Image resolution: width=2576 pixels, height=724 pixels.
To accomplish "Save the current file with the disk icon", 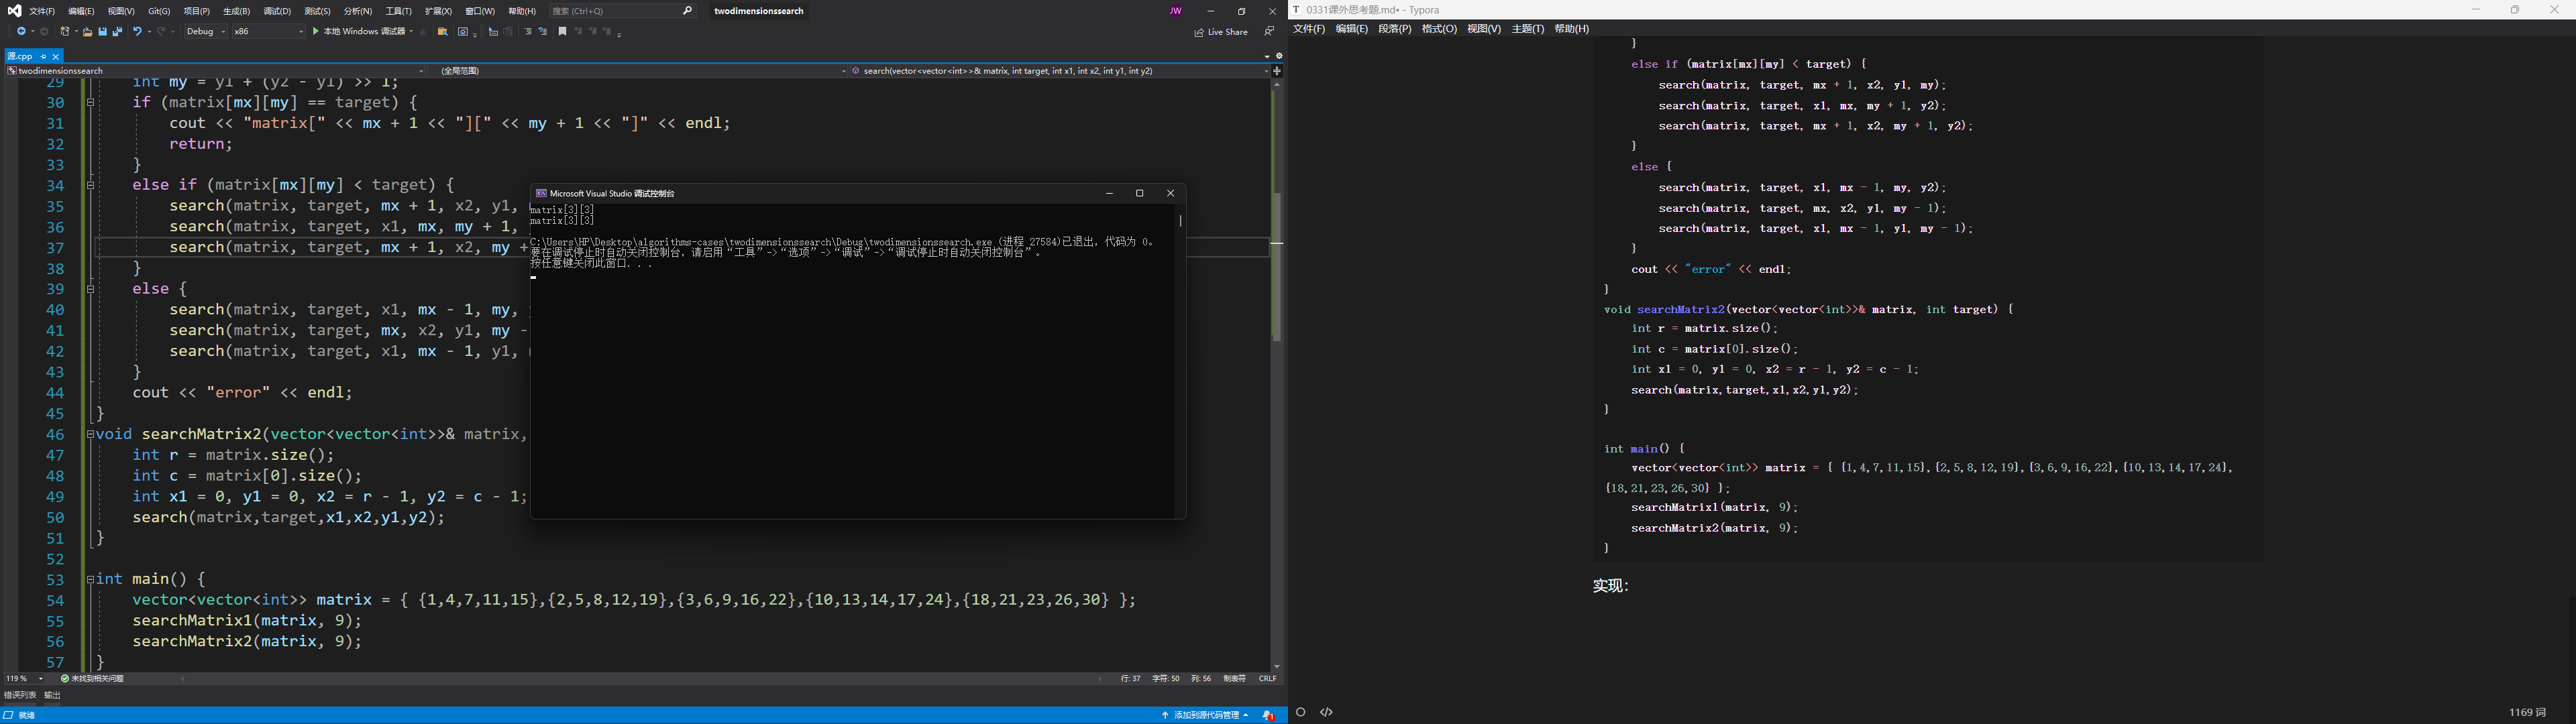I will tap(103, 32).
